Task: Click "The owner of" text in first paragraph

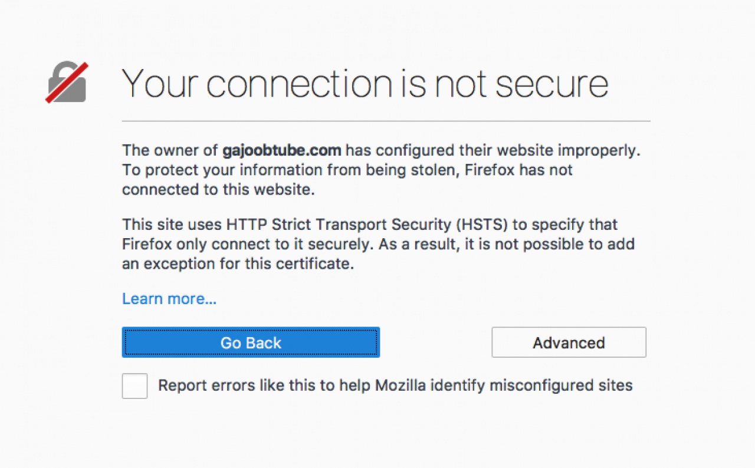Action: click(x=170, y=150)
